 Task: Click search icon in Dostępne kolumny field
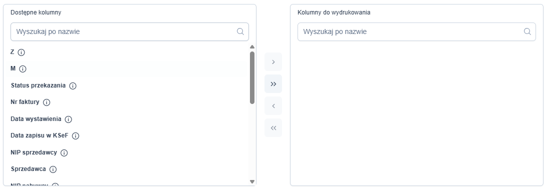tap(240, 31)
